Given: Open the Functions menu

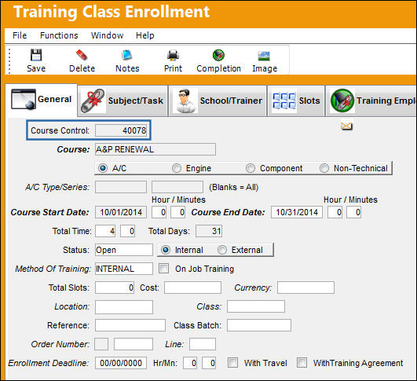Looking at the screenshot, I should click(59, 35).
